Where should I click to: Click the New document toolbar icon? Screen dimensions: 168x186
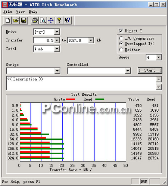click(x=7, y=20)
